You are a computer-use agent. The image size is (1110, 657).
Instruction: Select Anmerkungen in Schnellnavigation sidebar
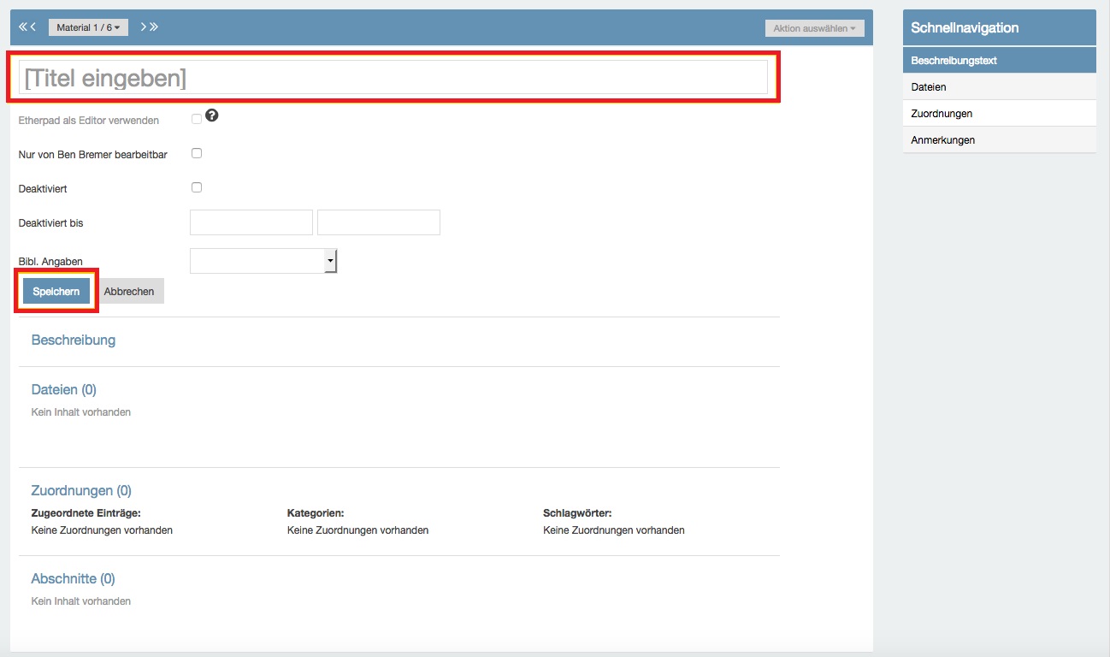(x=999, y=140)
